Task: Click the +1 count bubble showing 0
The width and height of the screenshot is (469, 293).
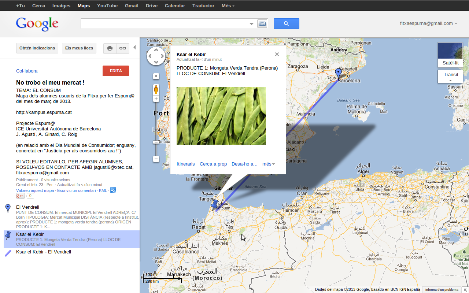Action: [x=30, y=196]
